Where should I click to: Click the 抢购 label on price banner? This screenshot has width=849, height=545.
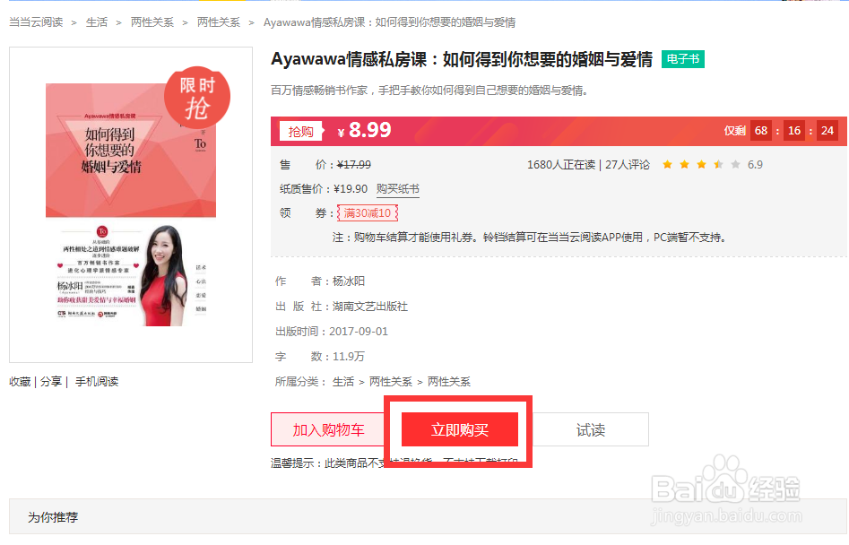coord(301,132)
